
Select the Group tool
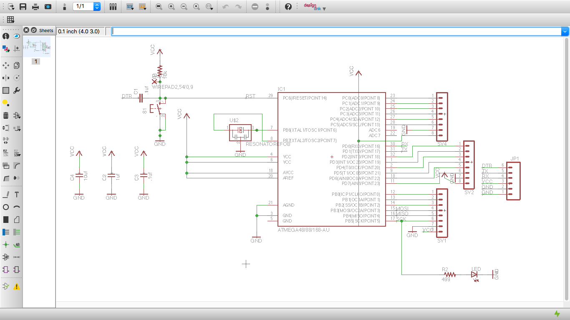pos(6,90)
